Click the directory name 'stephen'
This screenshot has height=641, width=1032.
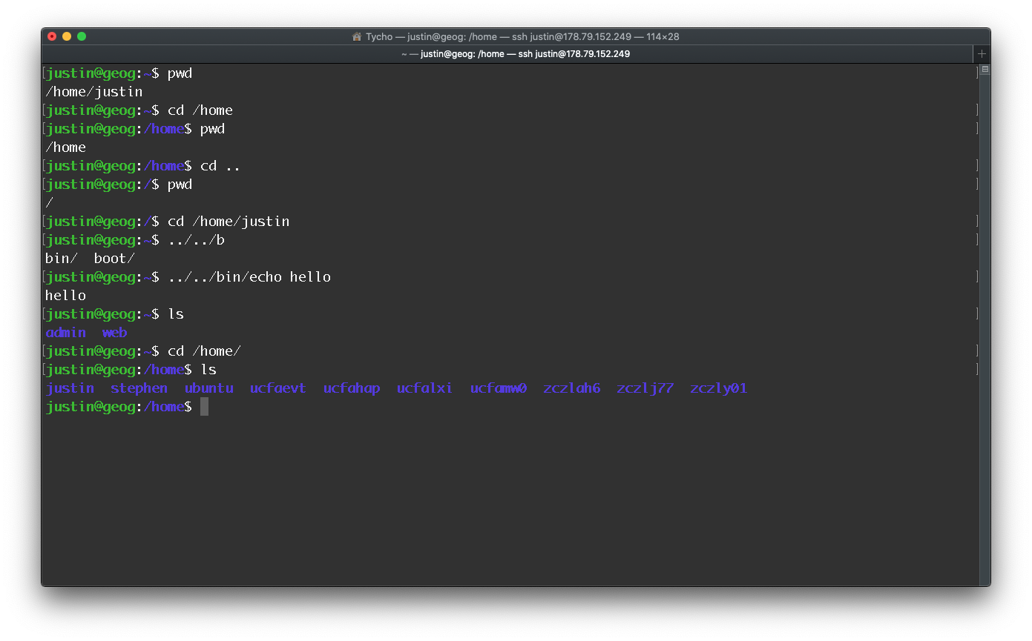pos(139,388)
